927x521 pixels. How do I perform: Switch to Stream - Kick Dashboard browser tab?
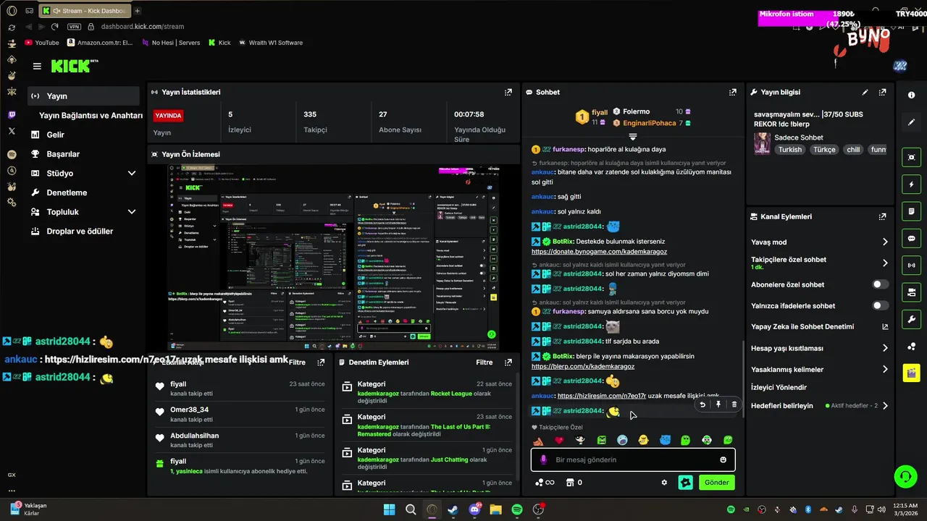tap(85, 11)
